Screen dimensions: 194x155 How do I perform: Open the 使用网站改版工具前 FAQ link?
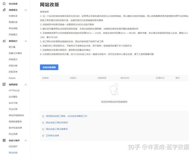pyautogui.click(x=66, y=116)
